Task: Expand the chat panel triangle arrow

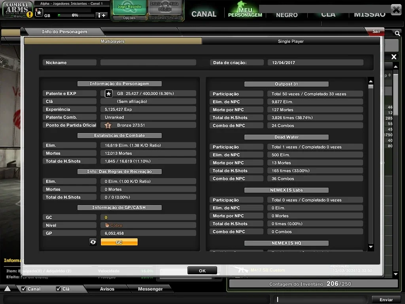Action: point(8,289)
